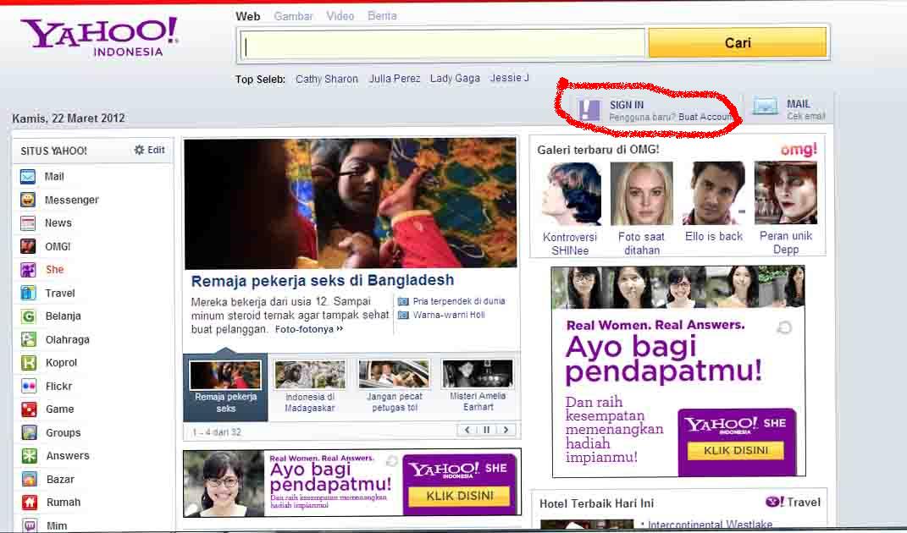This screenshot has height=533, width=907.
Task: Click the SIGN IN link
Action: click(x=627, y=105)
